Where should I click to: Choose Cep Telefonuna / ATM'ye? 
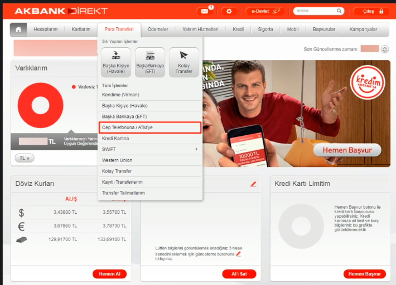pyautogui.click(x=150, y=127)
